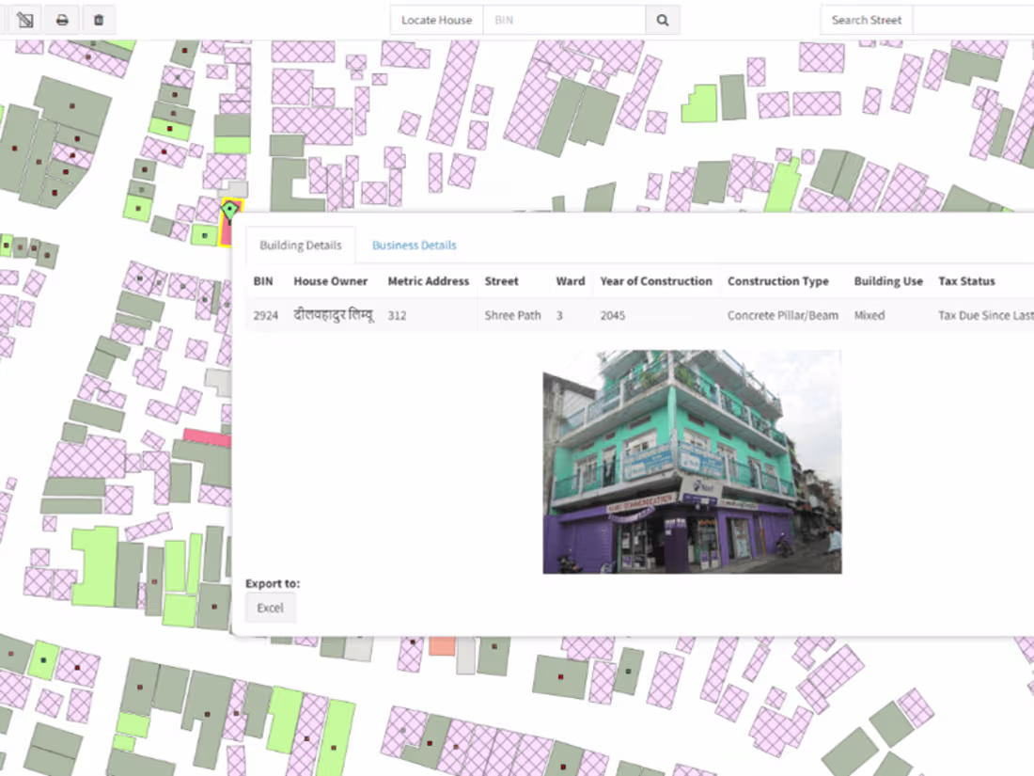Click the House Owner column header

pos(331,280)
